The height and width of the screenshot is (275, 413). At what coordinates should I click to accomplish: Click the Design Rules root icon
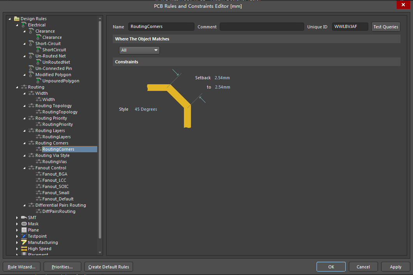(x=16, y=18)
